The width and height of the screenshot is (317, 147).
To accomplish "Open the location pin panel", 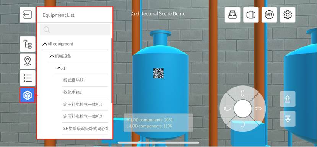I will 28,61.
